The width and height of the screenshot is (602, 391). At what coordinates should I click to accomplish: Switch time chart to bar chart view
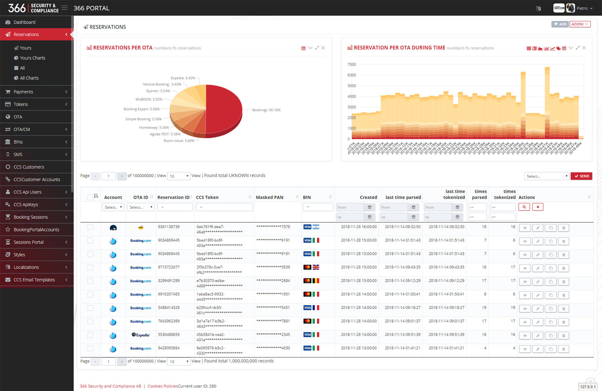point(547,48)
